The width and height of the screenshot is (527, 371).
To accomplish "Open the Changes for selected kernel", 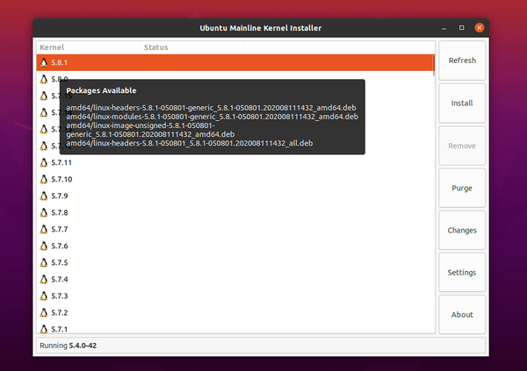I will coord(462,231).
